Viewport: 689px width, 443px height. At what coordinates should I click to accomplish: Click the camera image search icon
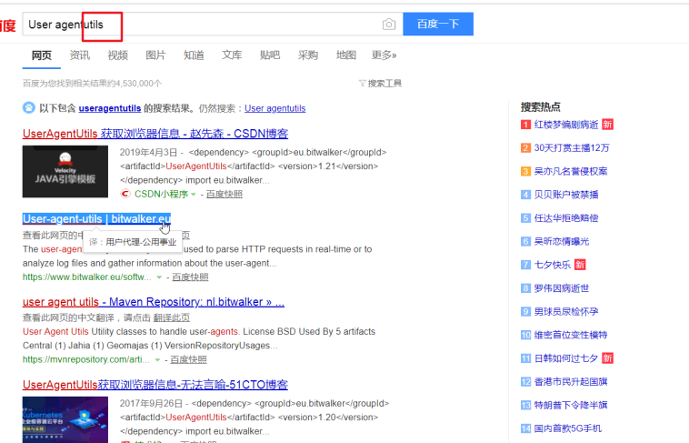tap(388, 25)
